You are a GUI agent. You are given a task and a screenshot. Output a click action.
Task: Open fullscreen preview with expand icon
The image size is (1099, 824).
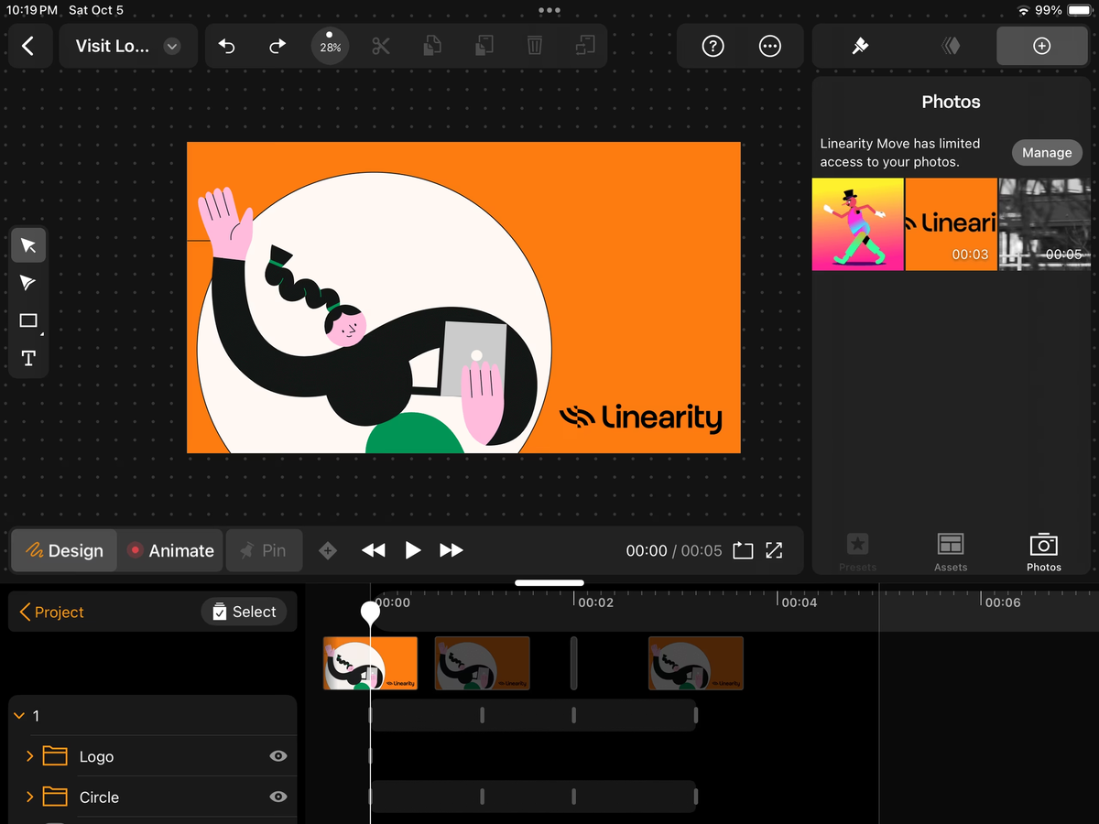774,550
